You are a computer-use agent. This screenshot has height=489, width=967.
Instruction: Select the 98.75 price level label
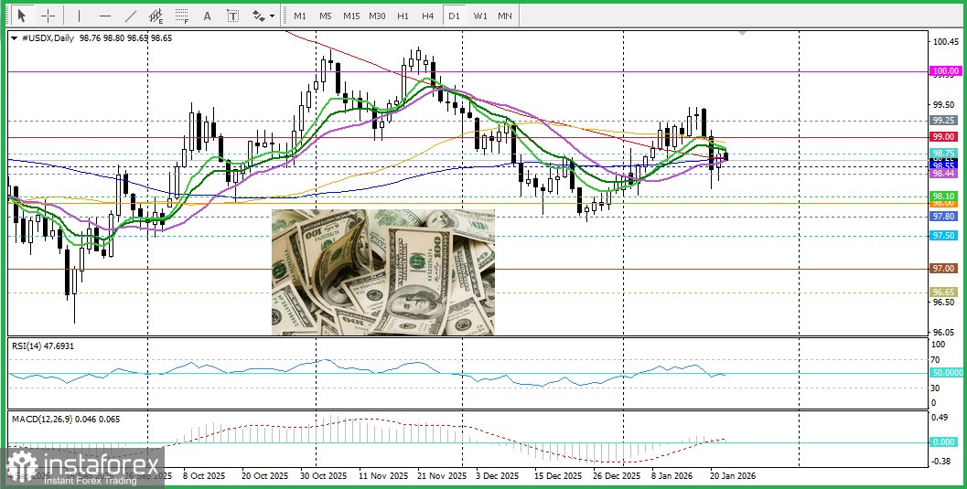(944, 154)
